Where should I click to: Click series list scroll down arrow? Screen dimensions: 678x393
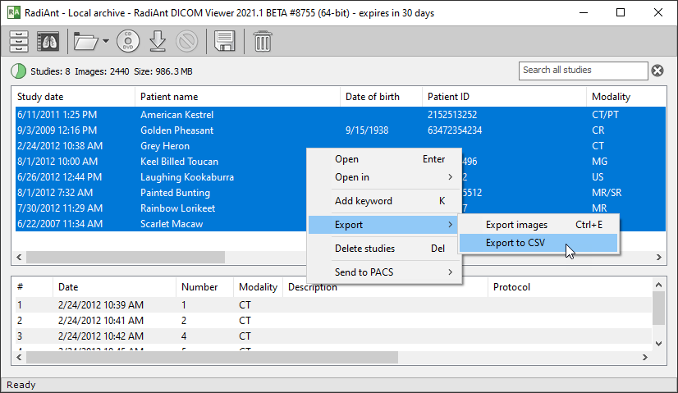point(658,344)
